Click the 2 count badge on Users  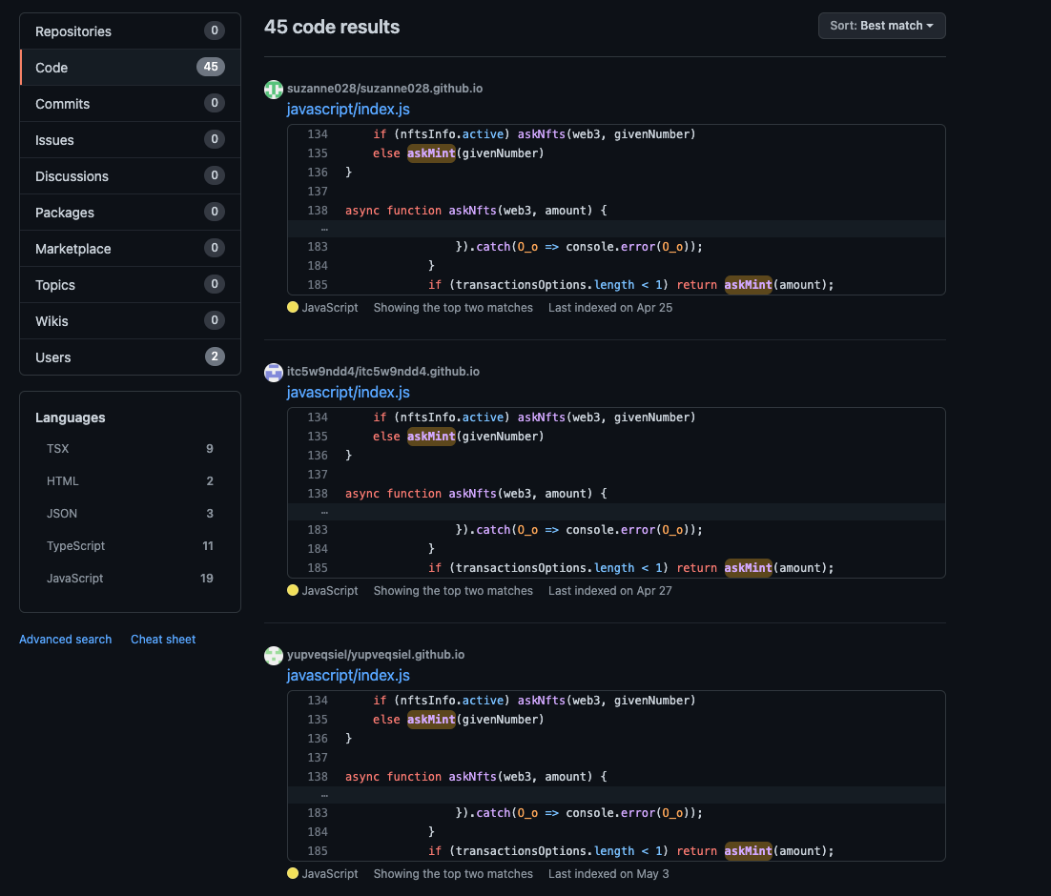click(215, 356)
